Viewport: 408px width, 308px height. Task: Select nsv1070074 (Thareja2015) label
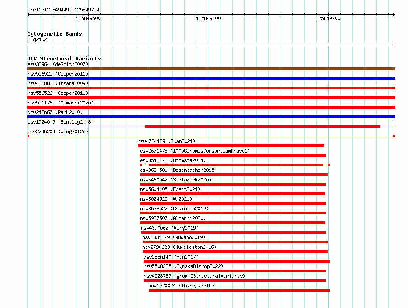[x=181, y=286]
